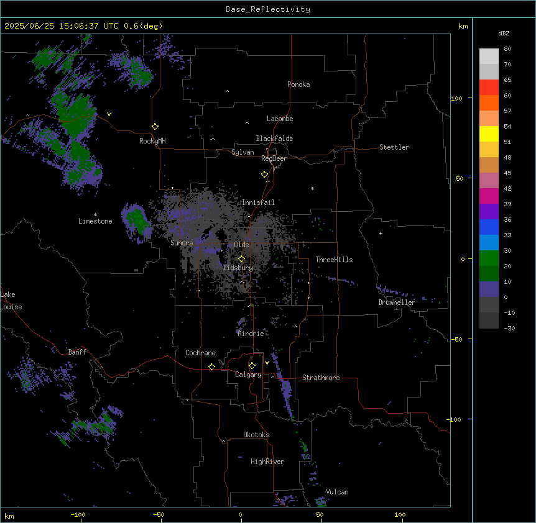This screenshot has width=536, height=523.
Task: Click the Lake Louise label
Action: tap(11, 301)
